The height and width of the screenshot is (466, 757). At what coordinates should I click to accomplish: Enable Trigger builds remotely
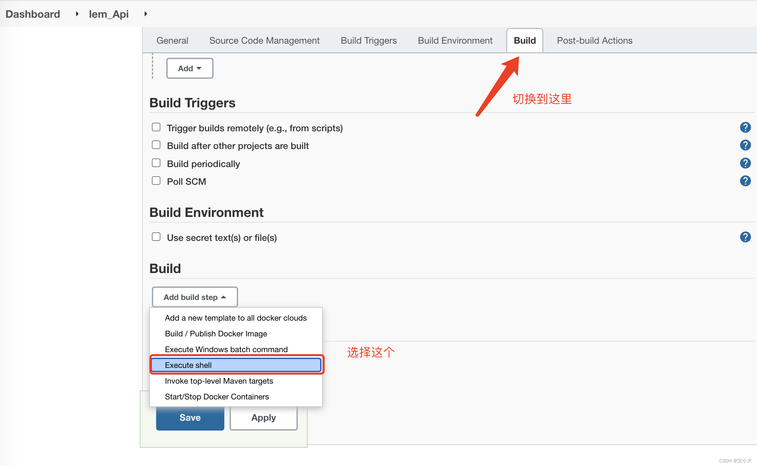pyautogui.click(x=156, y=127)
